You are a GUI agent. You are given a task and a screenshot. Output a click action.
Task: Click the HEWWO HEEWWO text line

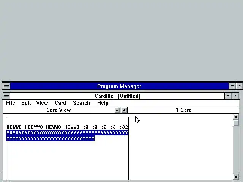(x=67, y=127)
